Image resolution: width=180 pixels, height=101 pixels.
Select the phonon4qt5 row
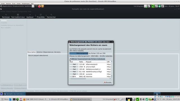pos(90,67)
